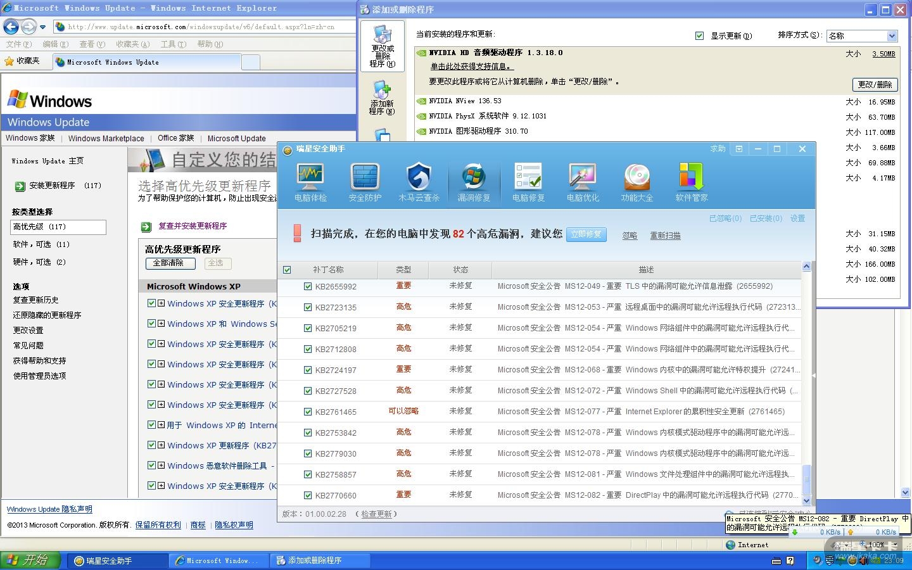
Task: Click the NVIDIA NView 136.53 program icon
Action: click(x=421, y=101)
